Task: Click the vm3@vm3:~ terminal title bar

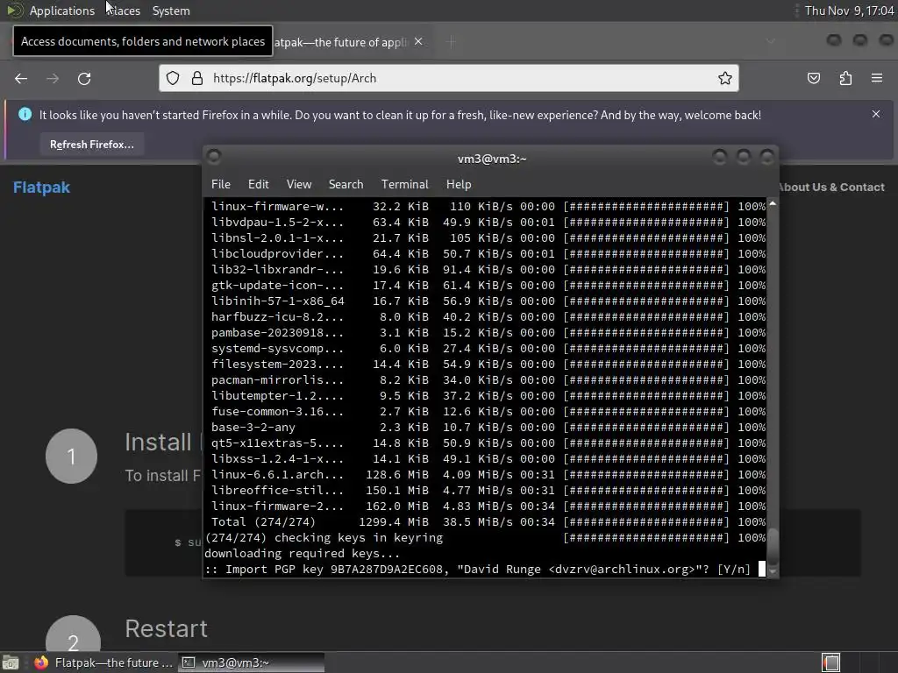Action: [491, 159]
